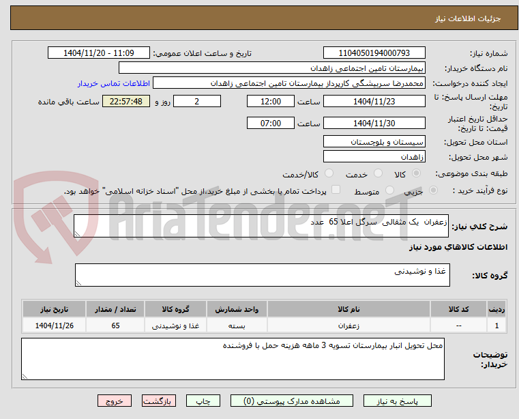Click the resize handle of شرح کلی نیاز box
This screenshot has height=419, width=519.
point(77,234)
